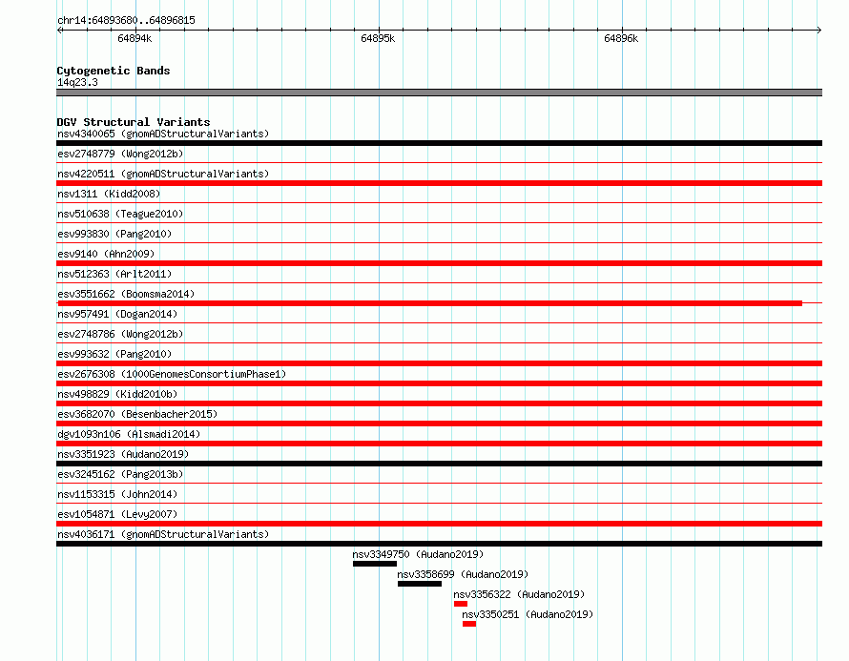Click the 64894k ruler label

[x=135, y=38]
